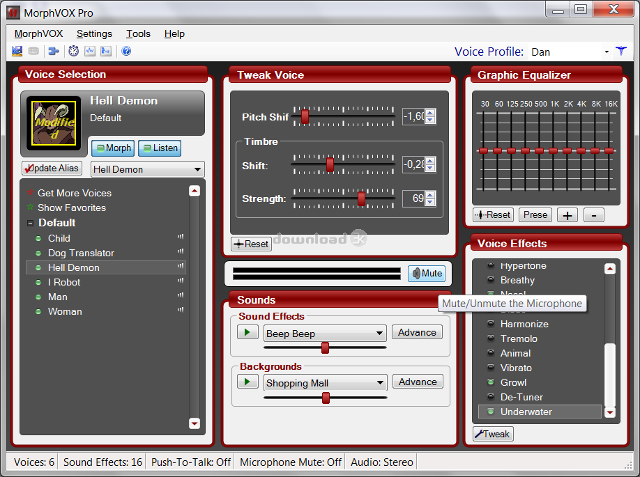Click the Timbre Strength slider handle
Screen dimensions: 640x477
[361, 198]
